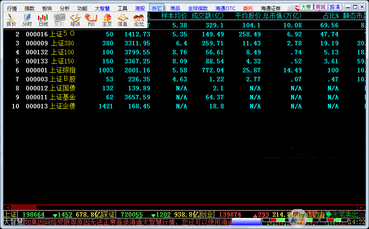The height and width of the screenshot is (229, 369).
Task: Minimize the window
Action: click(348, 7)
